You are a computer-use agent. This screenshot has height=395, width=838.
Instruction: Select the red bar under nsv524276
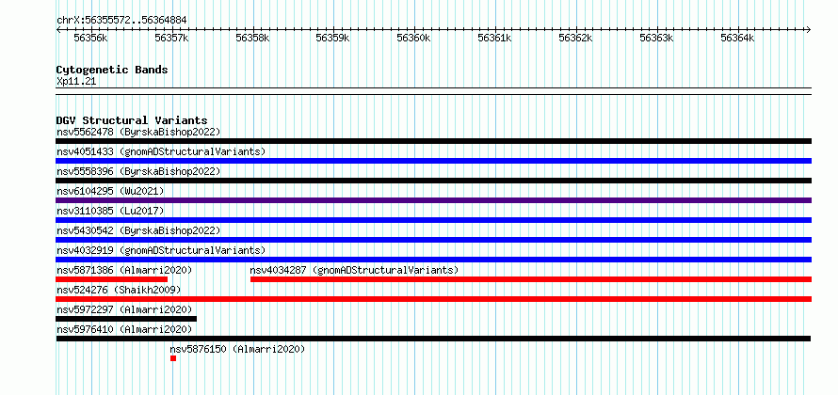pos(433,299)
